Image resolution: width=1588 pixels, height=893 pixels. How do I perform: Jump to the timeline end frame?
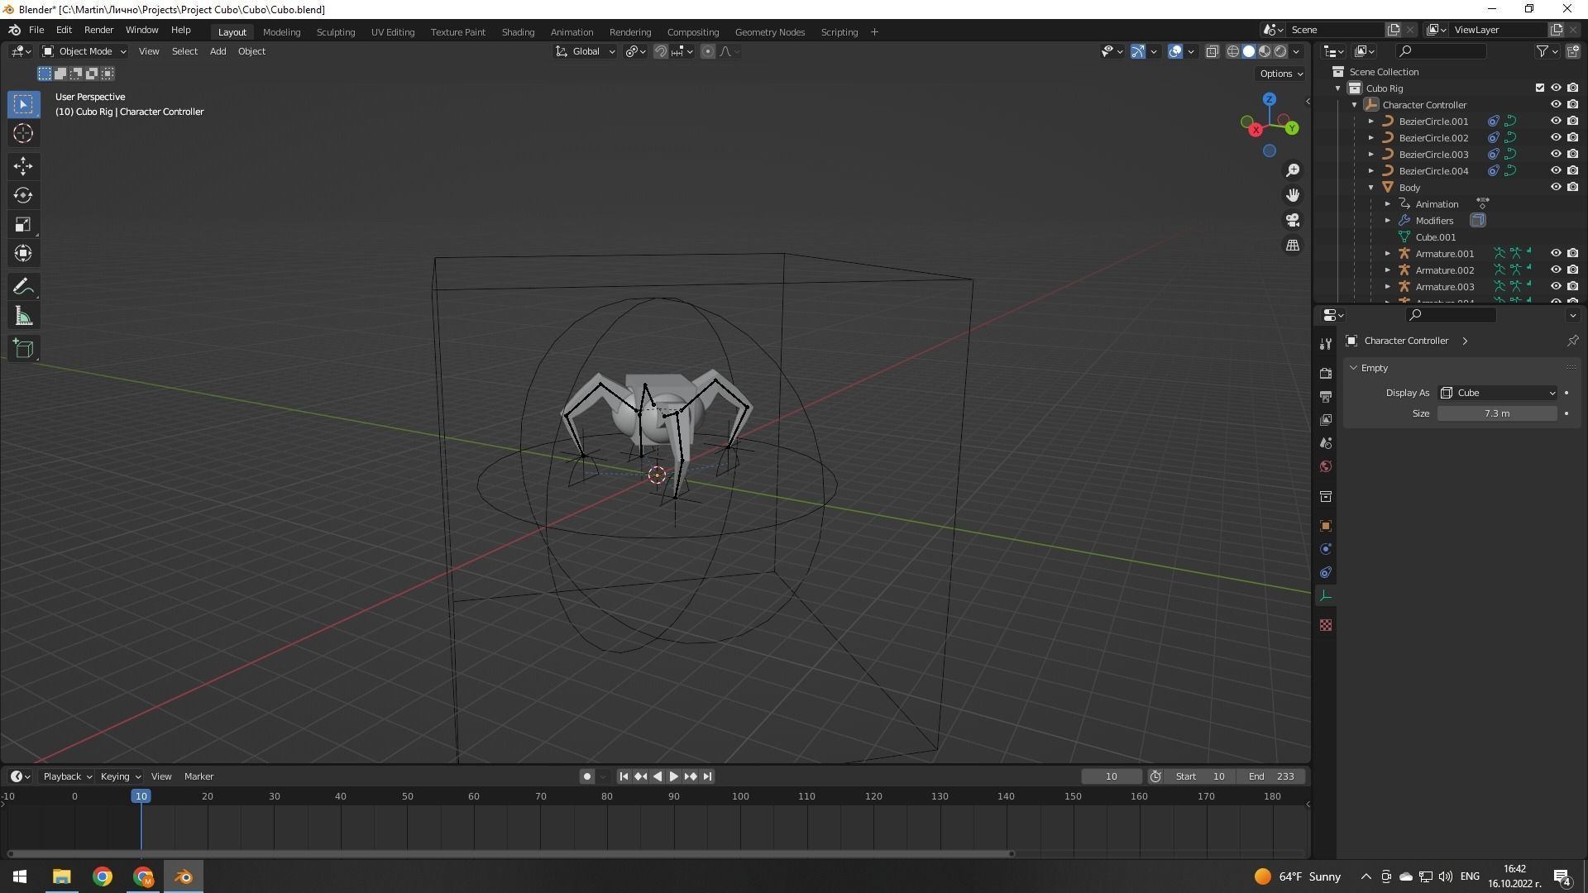(x=707, y=776)
